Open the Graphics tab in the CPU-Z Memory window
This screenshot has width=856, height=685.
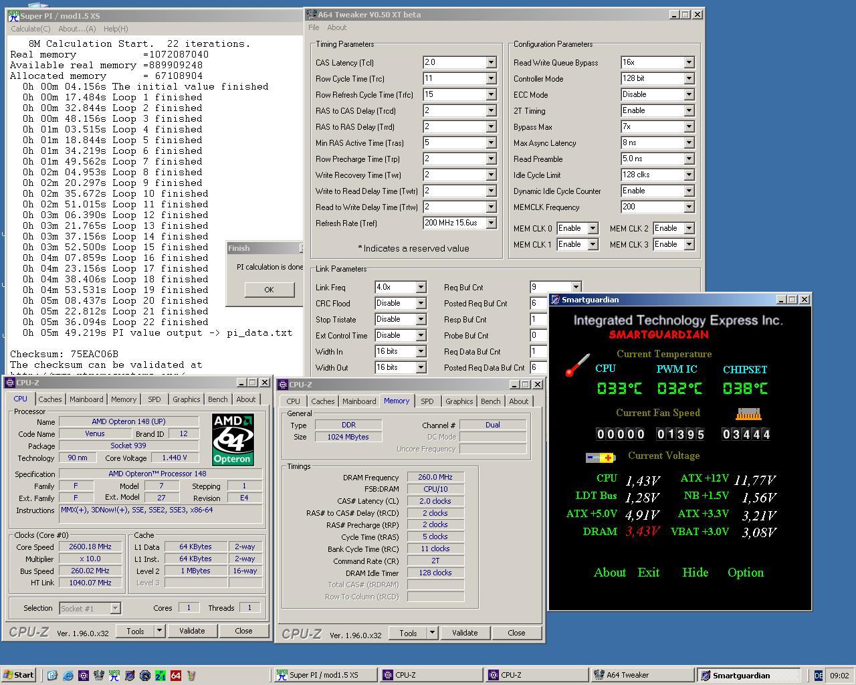click(x=459, y=401)
